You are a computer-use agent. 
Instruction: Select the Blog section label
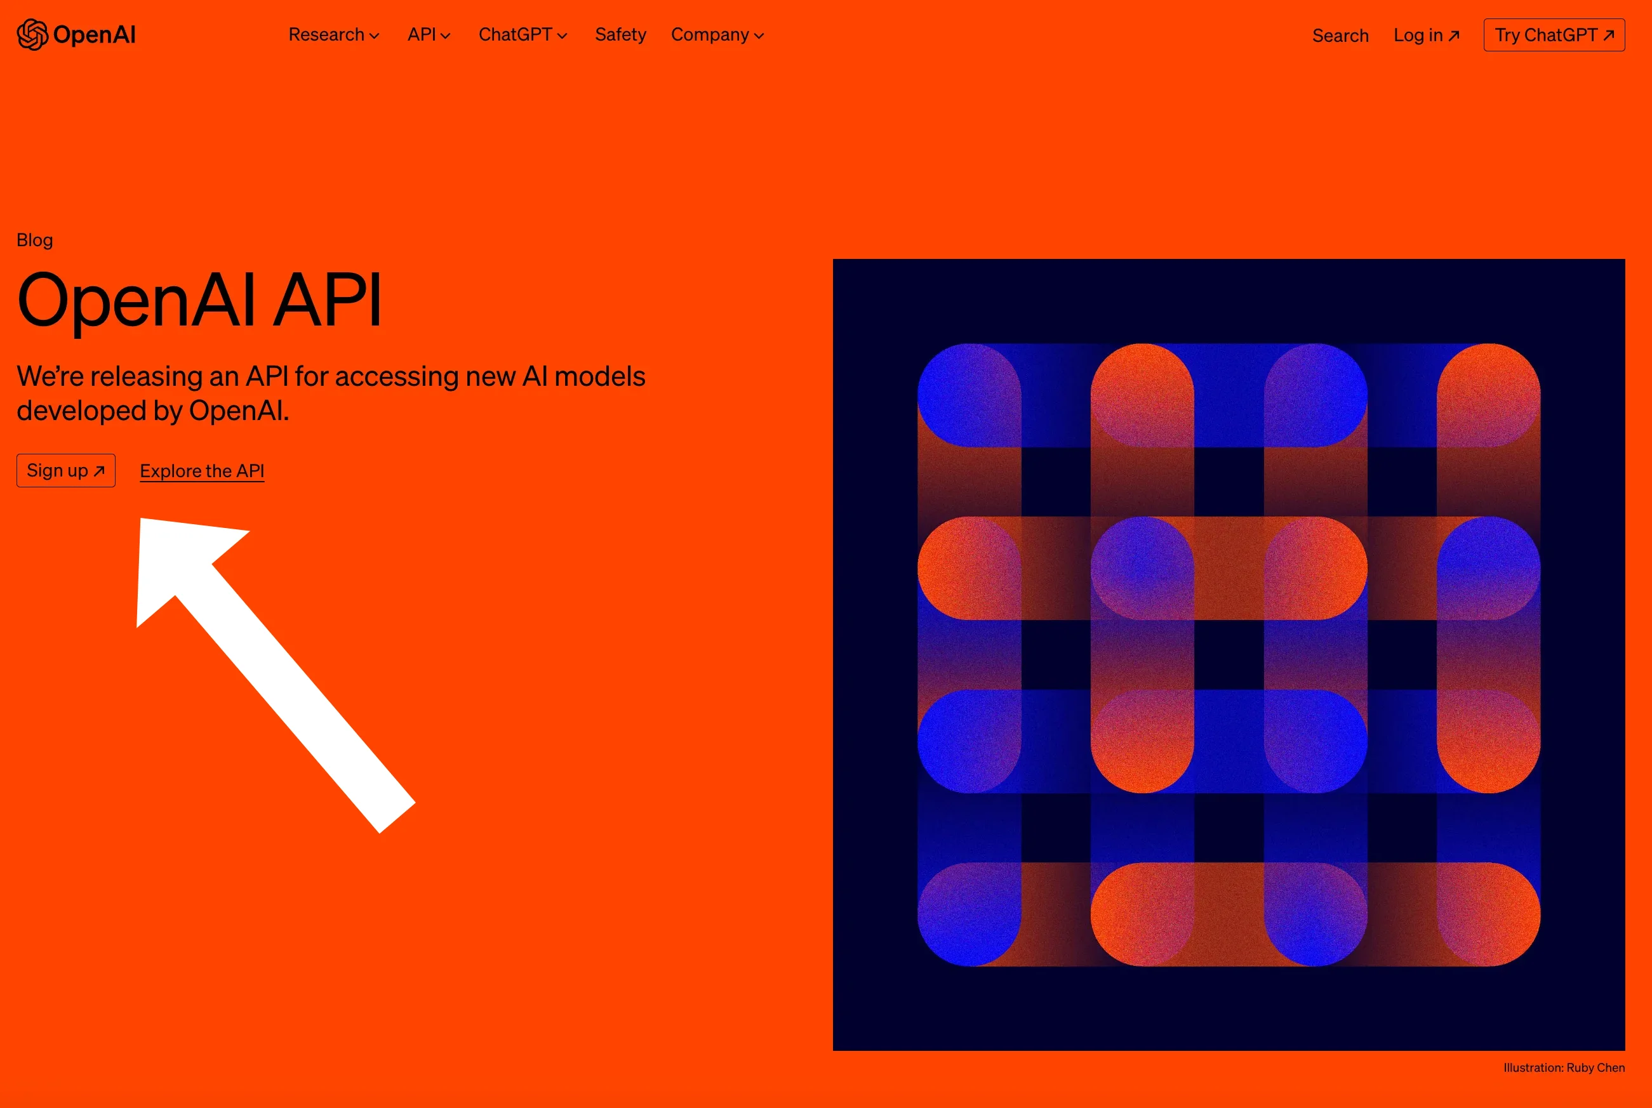[34, 241]
